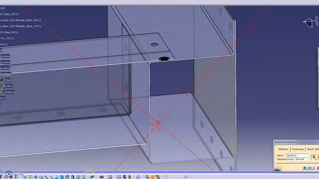Select the AL_200.1 instance in tree
This screenshot has width=319, height=179.
7,38
